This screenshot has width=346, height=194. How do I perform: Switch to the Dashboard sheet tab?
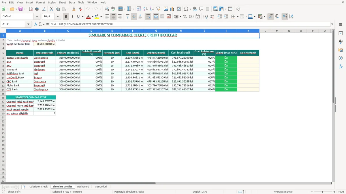point(83,187)
